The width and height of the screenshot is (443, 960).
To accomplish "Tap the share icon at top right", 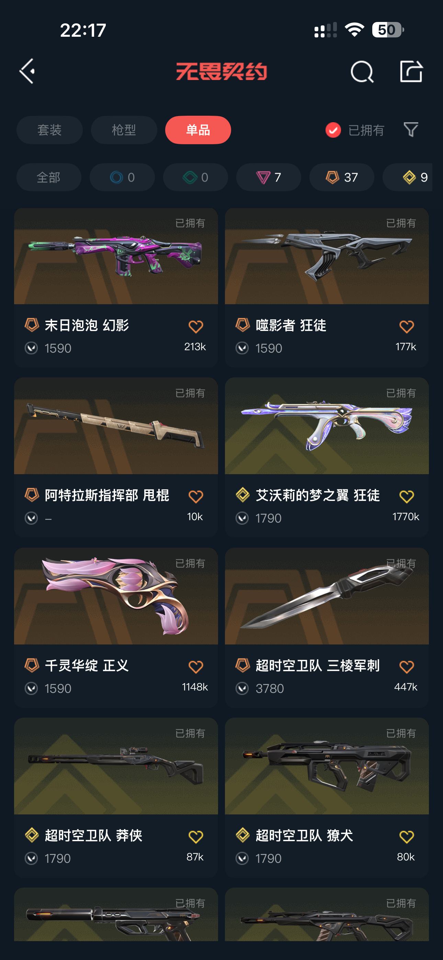I will coord(411,71).
